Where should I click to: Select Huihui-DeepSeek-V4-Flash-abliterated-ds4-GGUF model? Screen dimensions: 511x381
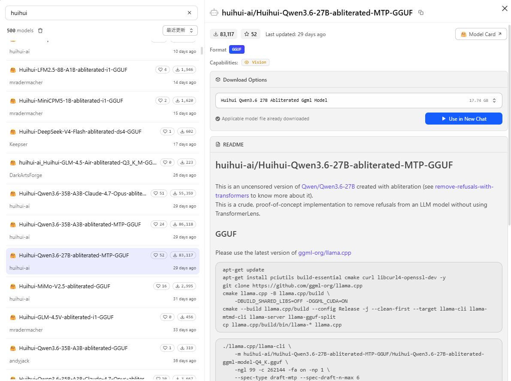103,137
